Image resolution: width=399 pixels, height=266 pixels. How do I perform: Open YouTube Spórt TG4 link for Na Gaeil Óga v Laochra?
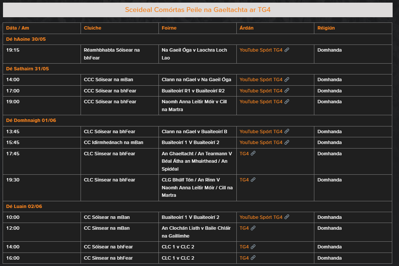(x=261, y=50)
